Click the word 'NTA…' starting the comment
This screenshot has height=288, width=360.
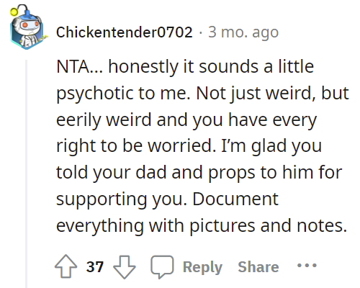(80, 66)
